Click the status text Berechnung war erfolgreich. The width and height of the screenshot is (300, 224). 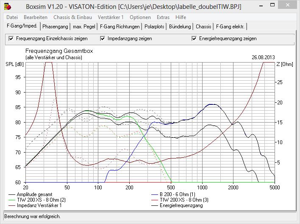coord(32,216)
